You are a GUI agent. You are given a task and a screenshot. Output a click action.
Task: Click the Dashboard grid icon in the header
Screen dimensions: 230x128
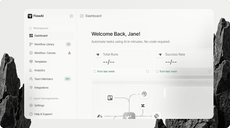pos(82,16)
